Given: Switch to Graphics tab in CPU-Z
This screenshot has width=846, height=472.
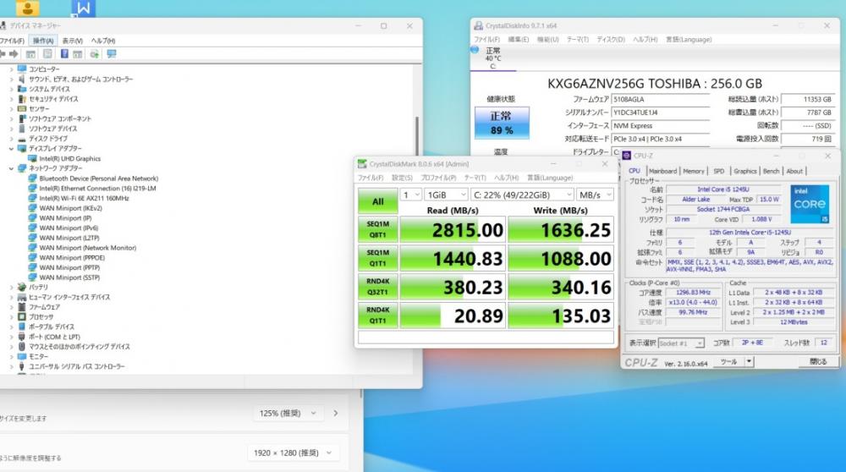Looking at the screenshot, I should [745, 171].
